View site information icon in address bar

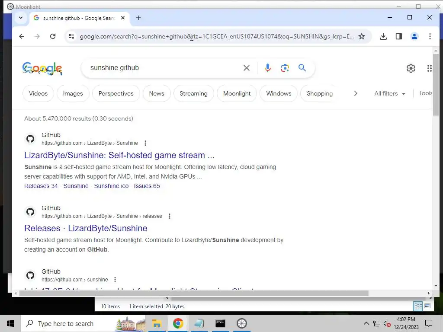click(71, 36)
